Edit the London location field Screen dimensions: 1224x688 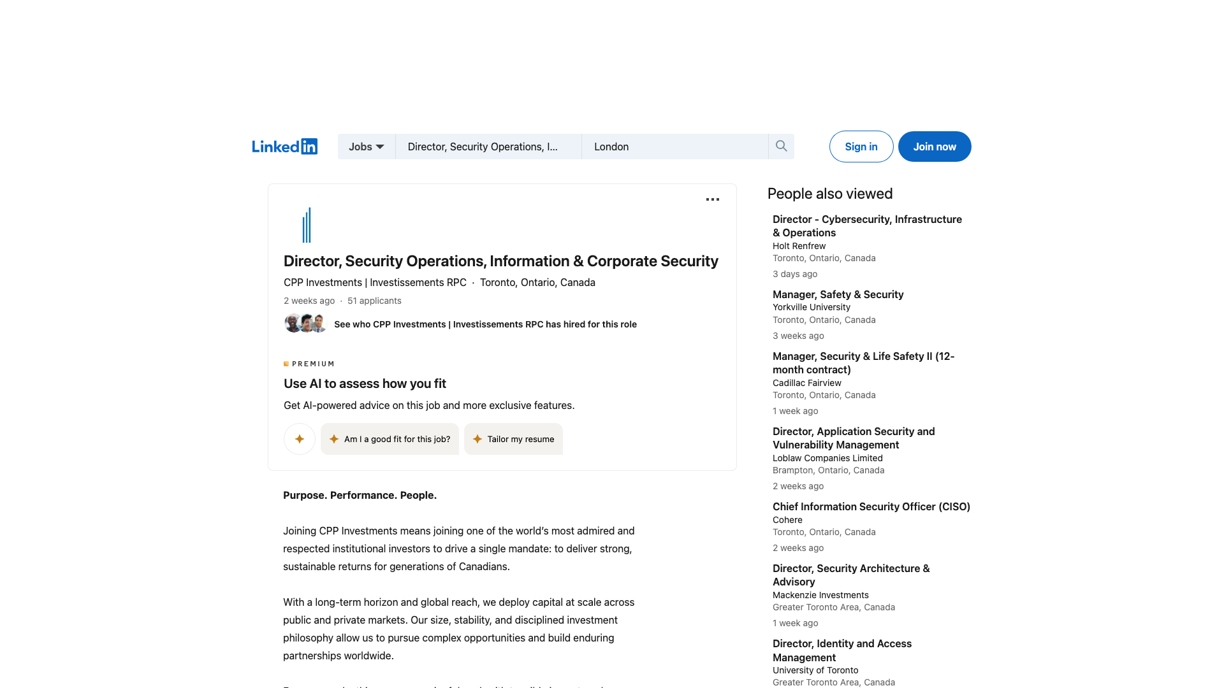[x=674, y=147]
